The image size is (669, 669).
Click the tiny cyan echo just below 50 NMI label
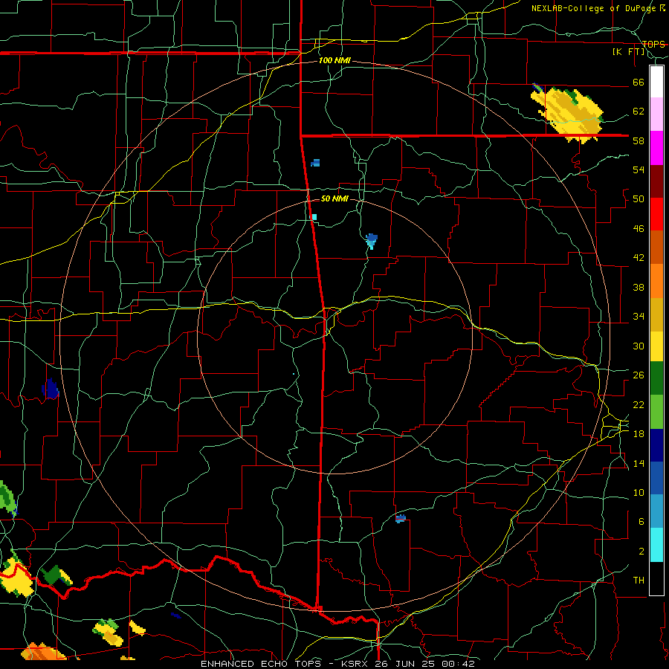[314, 217]
